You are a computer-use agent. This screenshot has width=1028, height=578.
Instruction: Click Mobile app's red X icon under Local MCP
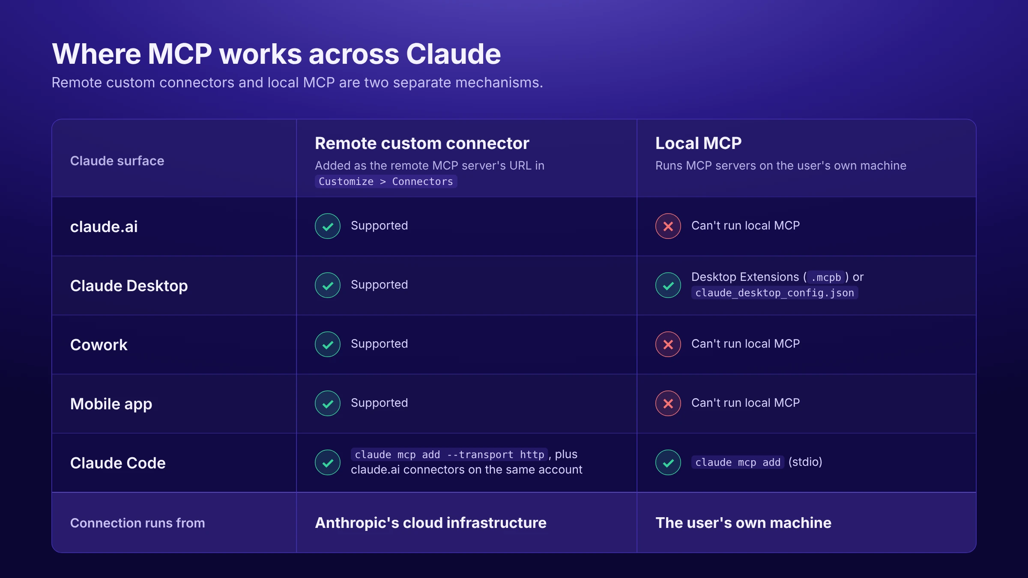pos(668,403)
